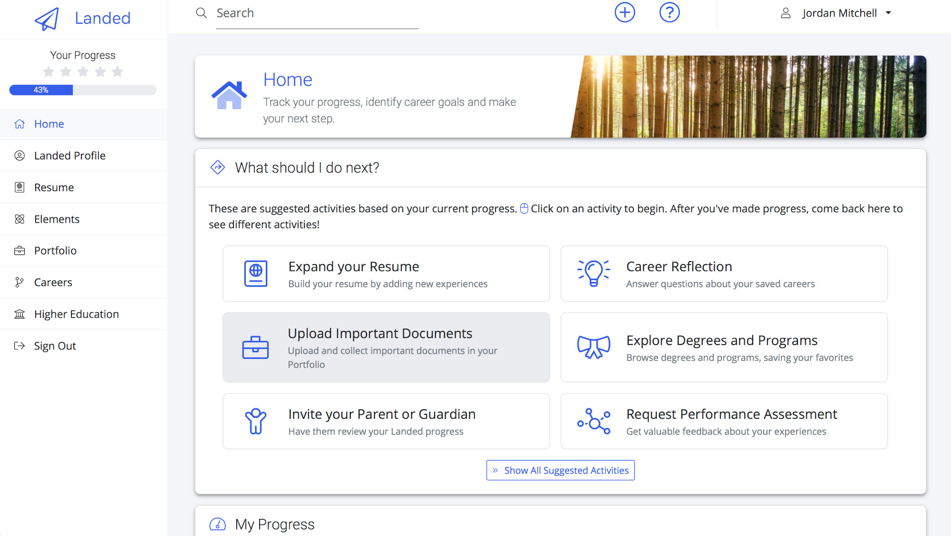Click the Careers branch icon in sidebar
This screenshot has height=536, width=951.
point(19,282)
